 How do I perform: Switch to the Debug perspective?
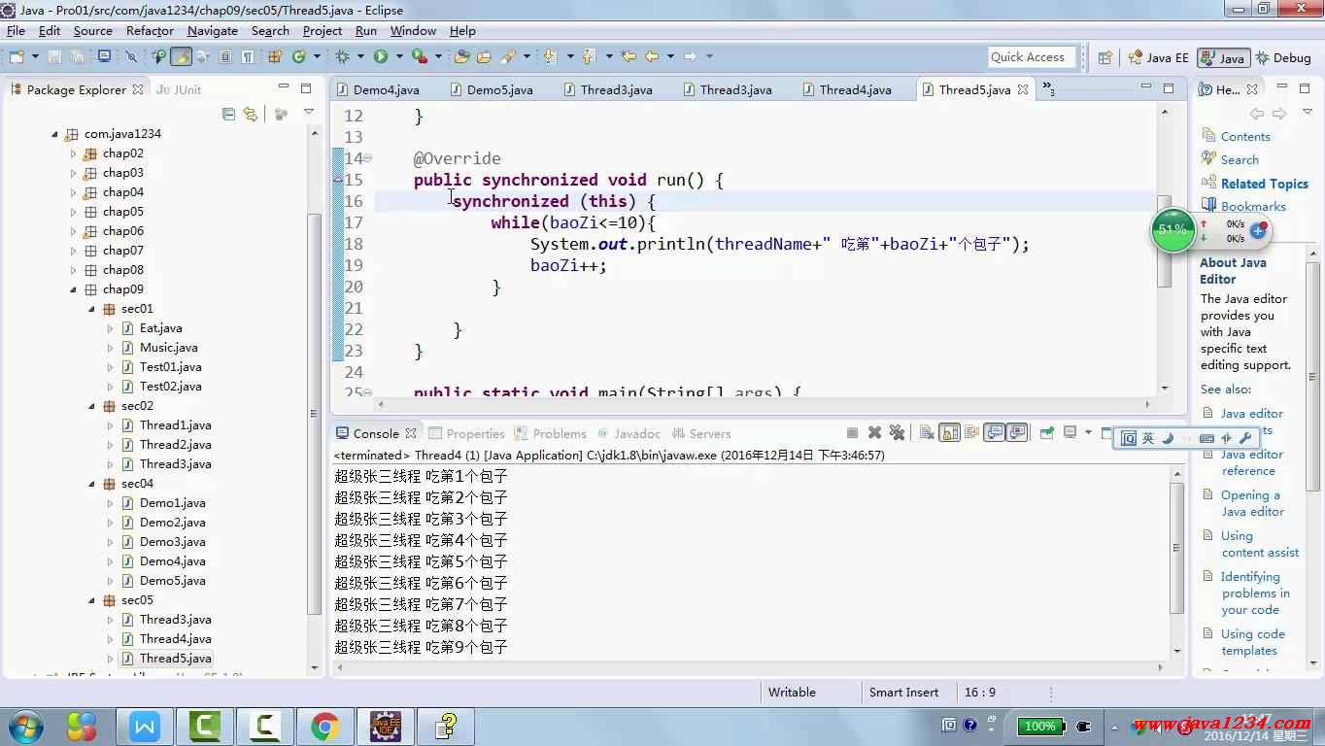pos(1283,57)
